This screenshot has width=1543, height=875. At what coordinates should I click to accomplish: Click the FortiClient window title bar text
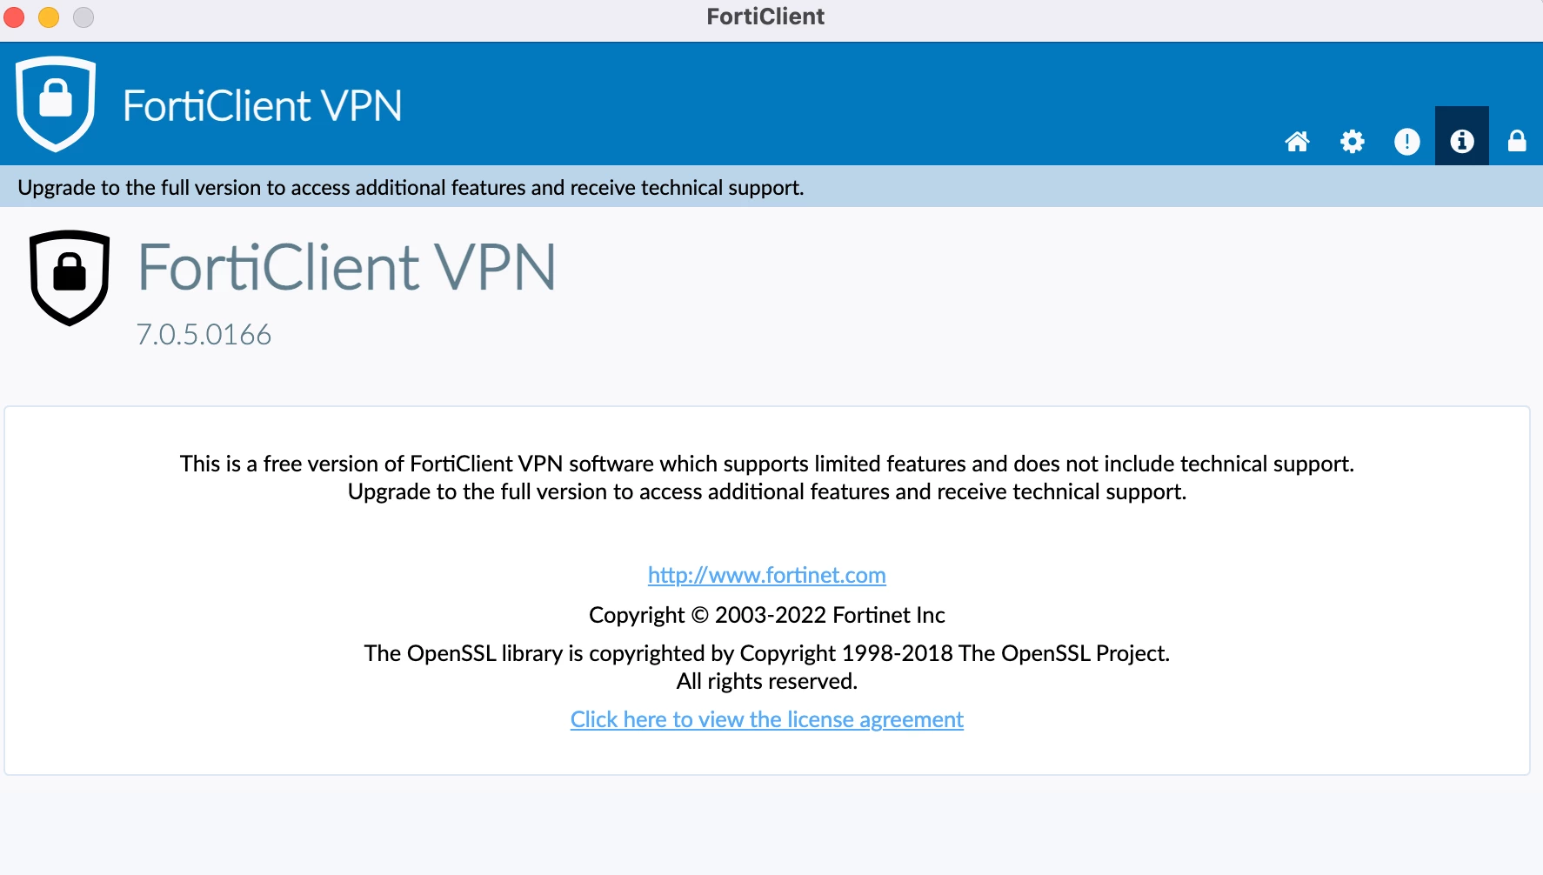(765, 17)
